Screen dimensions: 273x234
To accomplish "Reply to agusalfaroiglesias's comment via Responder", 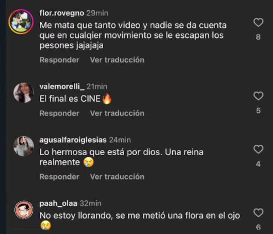I will click(x=59, y=177).
